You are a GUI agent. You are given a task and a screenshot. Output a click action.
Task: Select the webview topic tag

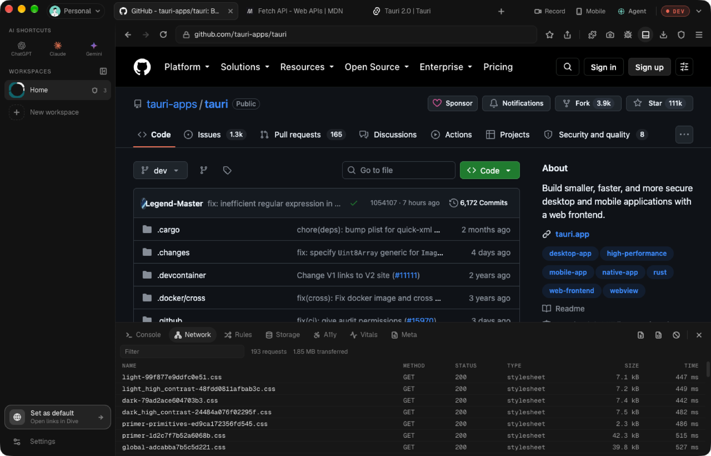pyautogui.click(x=624, y=291)
